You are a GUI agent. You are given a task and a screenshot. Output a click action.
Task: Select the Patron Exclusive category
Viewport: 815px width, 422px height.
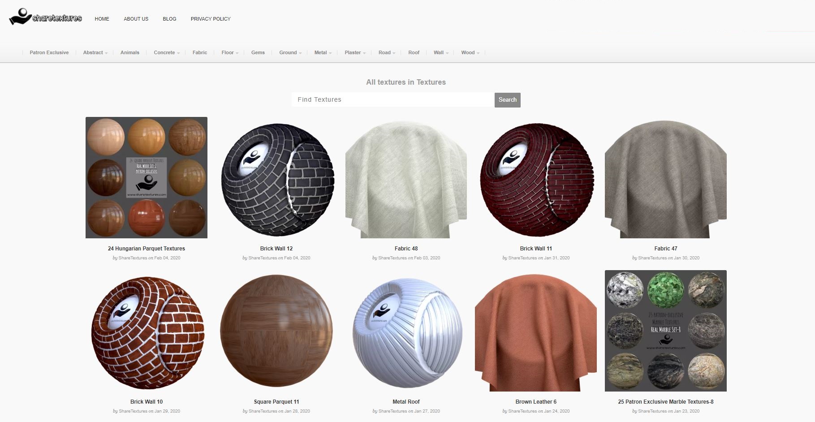pos(49,52)
